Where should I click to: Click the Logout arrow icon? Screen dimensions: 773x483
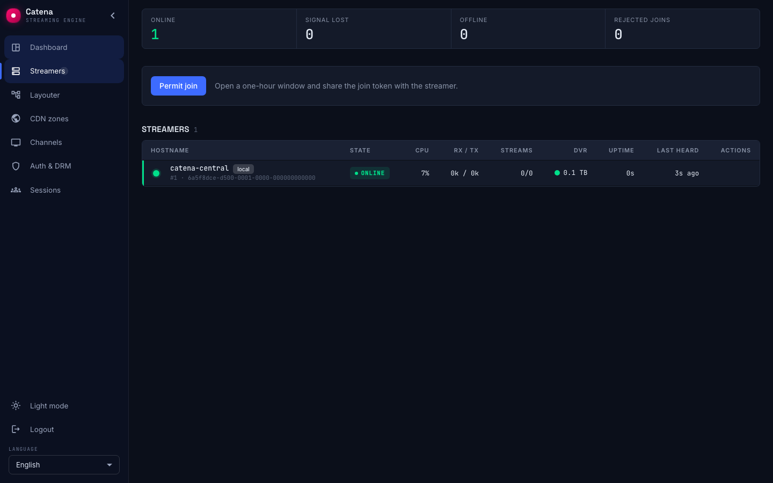(x=16, y=429)
